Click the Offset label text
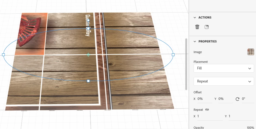 [197, 92]
